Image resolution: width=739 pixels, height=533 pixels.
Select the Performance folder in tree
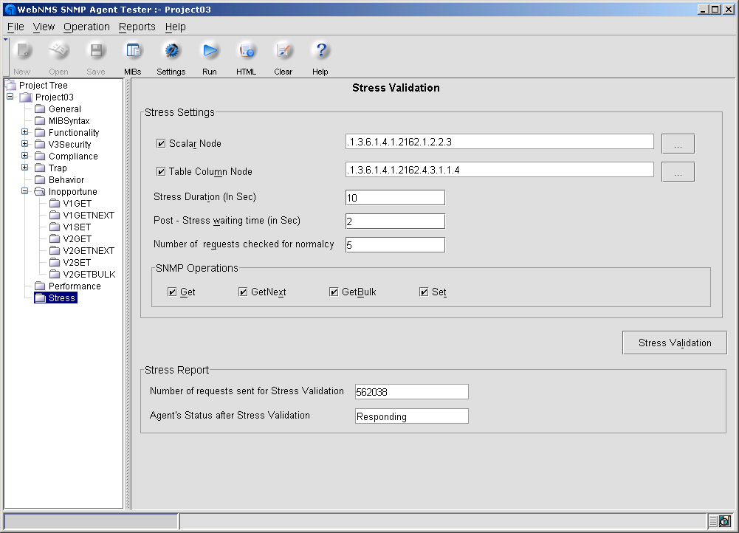[74, 286]
